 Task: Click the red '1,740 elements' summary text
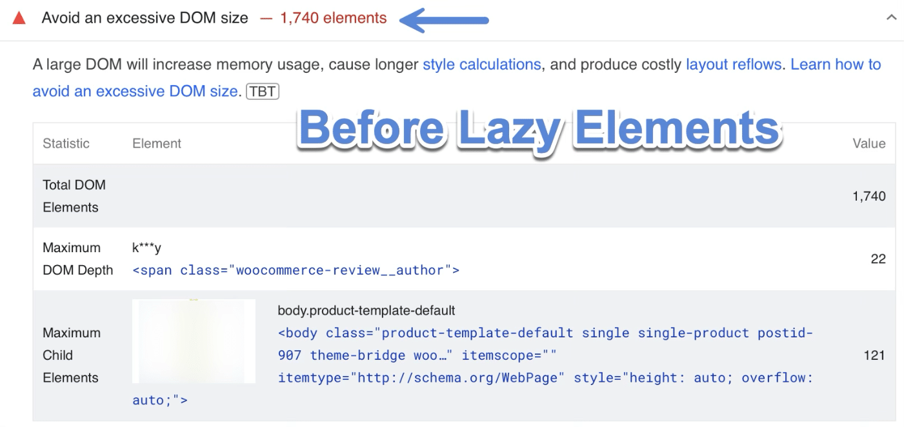333,18
